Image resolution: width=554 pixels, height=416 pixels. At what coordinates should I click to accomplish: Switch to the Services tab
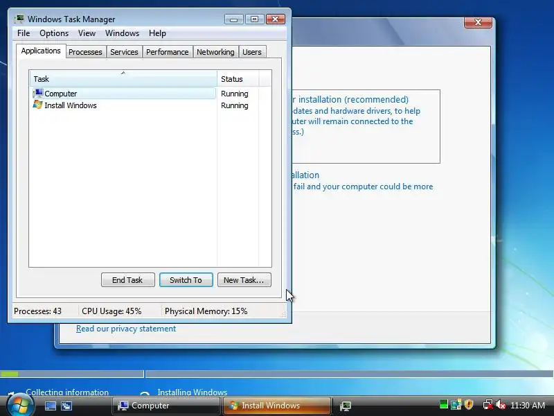pos(124,52)
